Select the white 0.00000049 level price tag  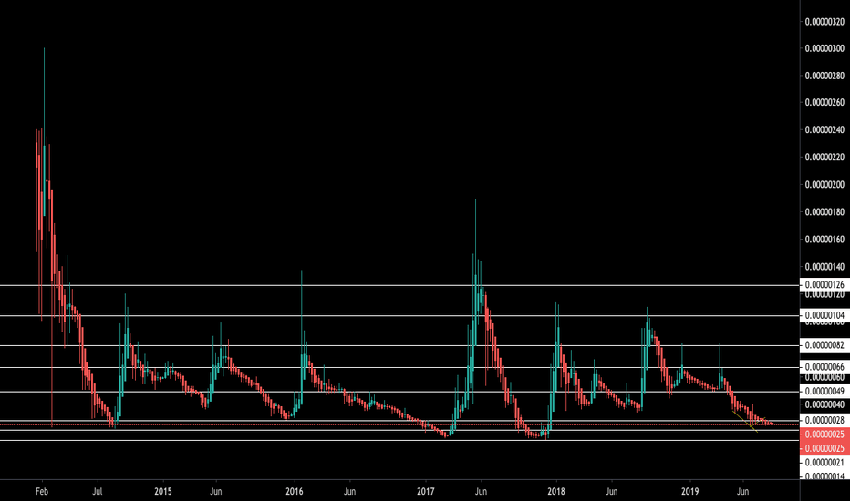pyautogui.click(x=824, y=391)
